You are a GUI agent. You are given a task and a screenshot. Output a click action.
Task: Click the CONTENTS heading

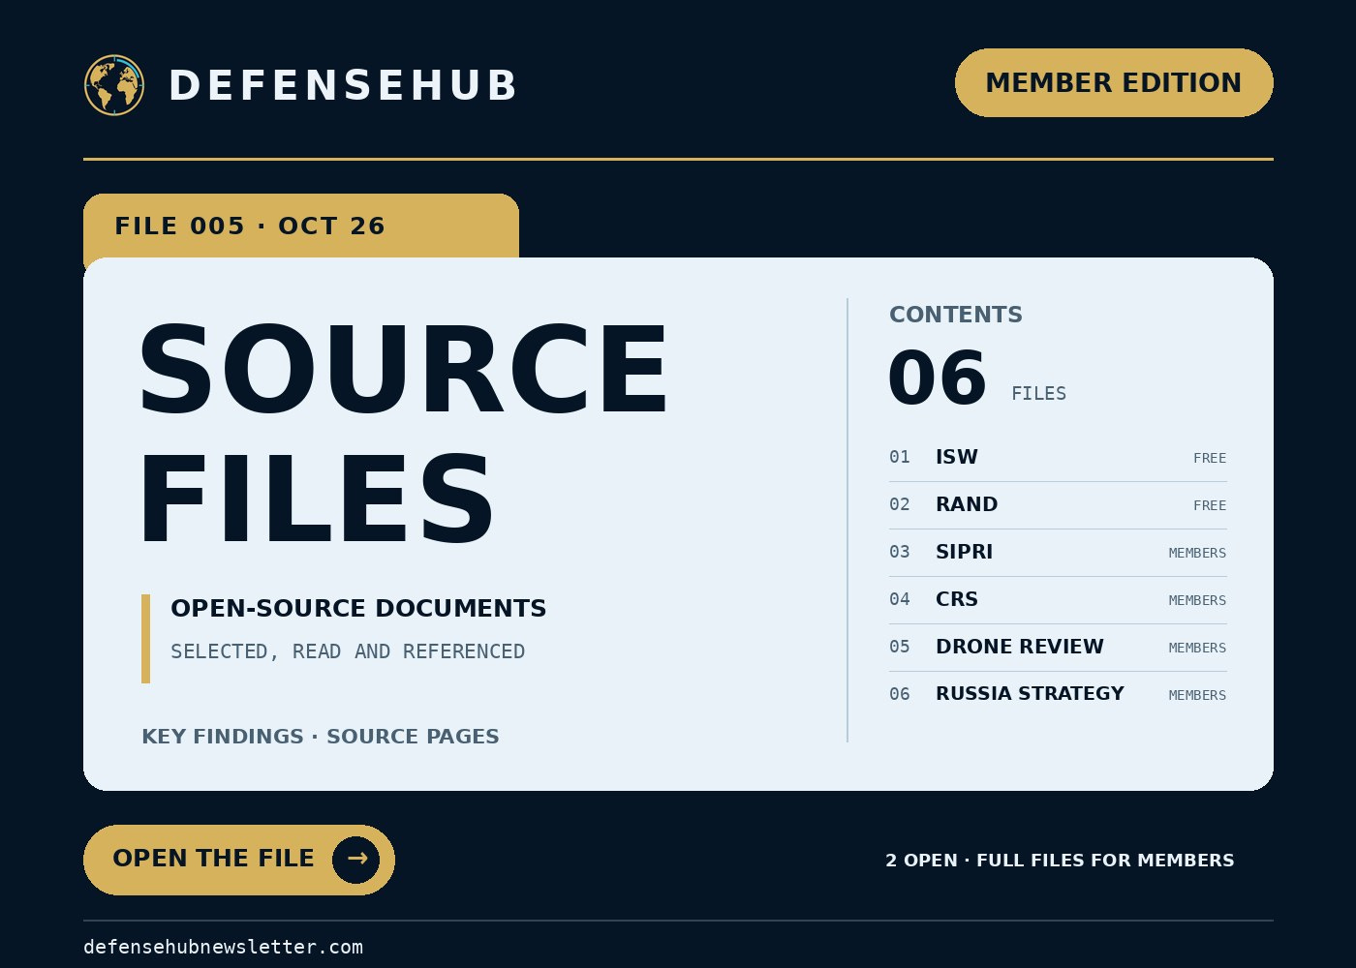click(956, 315)
